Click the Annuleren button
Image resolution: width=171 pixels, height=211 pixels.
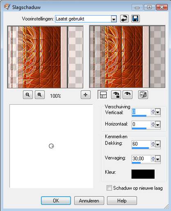[x=89, y=201]
